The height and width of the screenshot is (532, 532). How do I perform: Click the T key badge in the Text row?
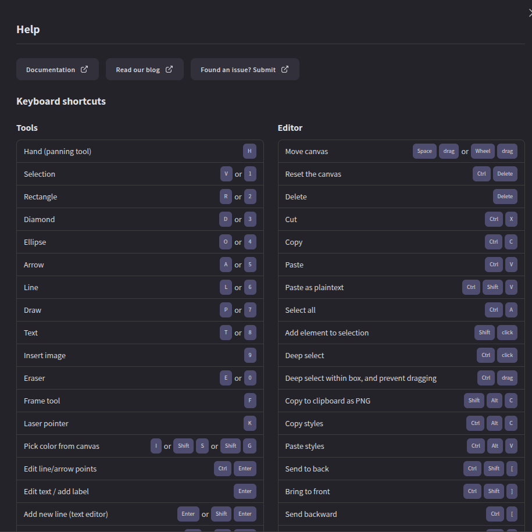click(226, 333)
